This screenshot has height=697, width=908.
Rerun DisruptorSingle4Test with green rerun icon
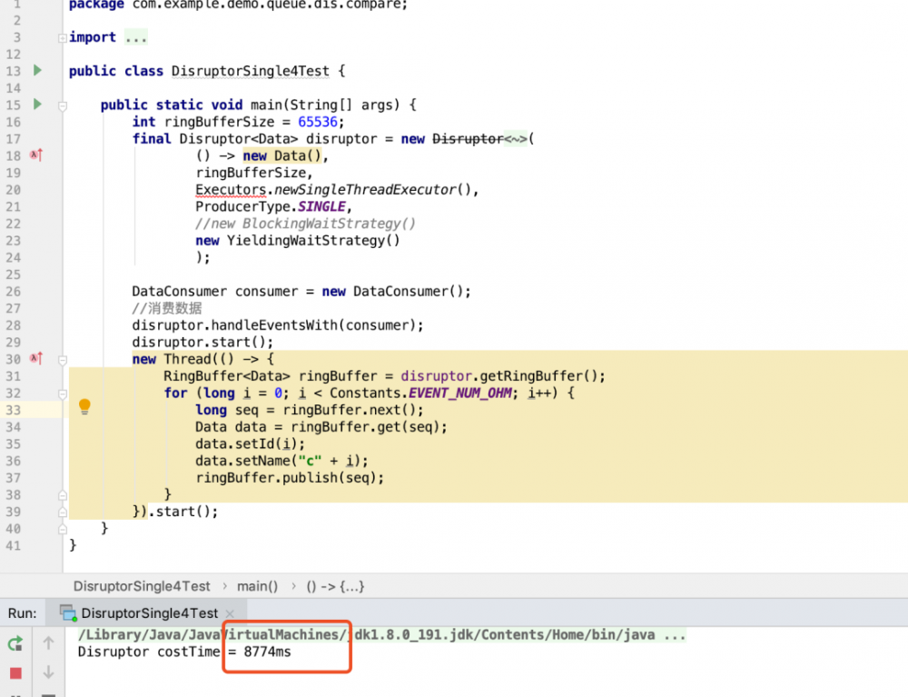(15, 643)
